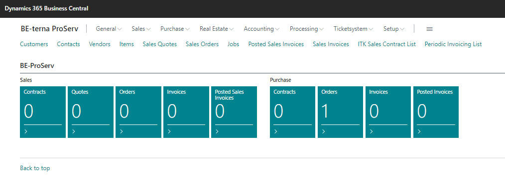The image size is (505, 185).
Task: Expand the Accounting menu
Action: tap(261, 29)
